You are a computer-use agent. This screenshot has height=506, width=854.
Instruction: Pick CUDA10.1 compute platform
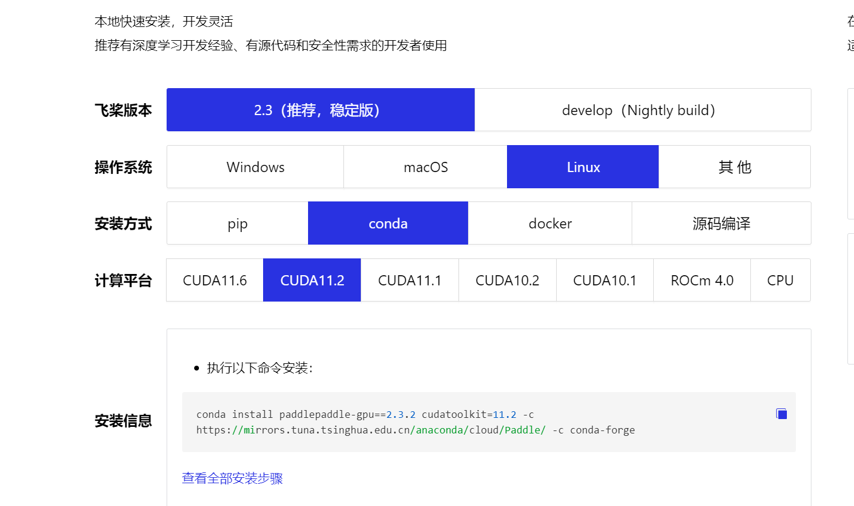click(x=605, y=280)
